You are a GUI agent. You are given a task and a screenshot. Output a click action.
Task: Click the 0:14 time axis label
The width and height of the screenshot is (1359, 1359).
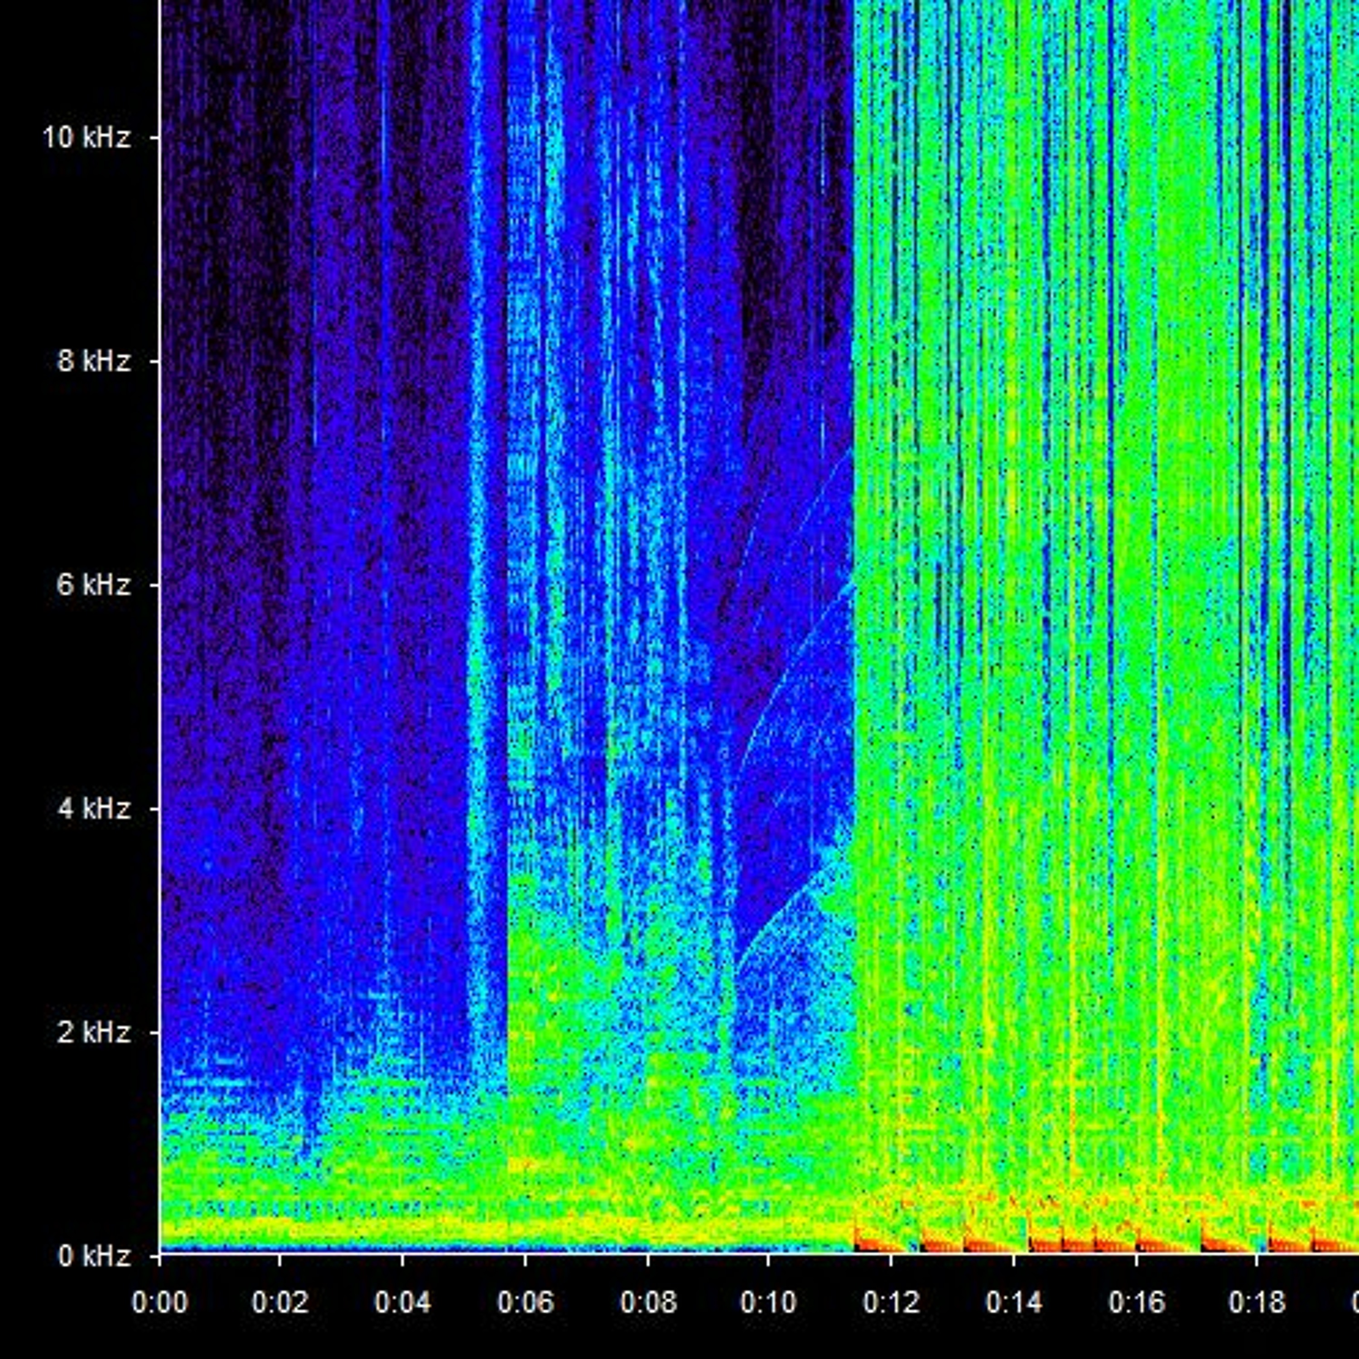coord(1014,1303)
